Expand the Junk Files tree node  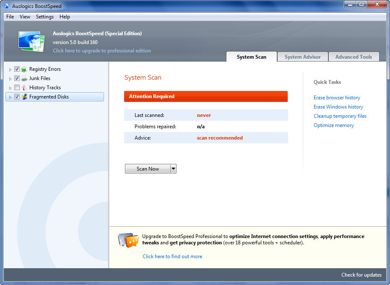point(10,79)
